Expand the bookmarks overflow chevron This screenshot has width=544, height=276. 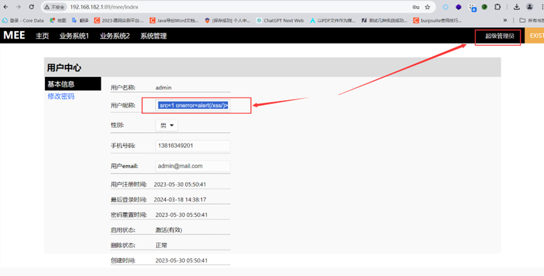[505, 20]
